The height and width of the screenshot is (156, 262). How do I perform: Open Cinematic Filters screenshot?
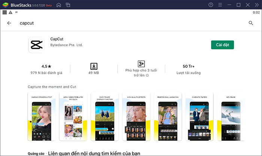[199, 117]
